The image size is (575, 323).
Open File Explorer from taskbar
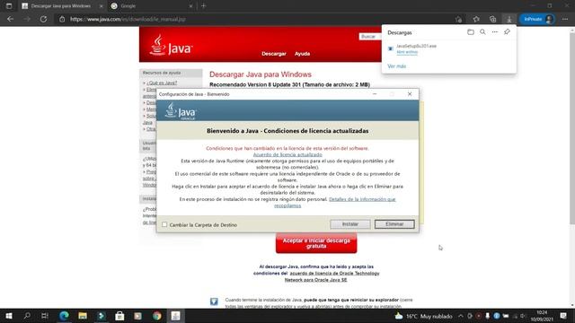[x=83, y=316]
